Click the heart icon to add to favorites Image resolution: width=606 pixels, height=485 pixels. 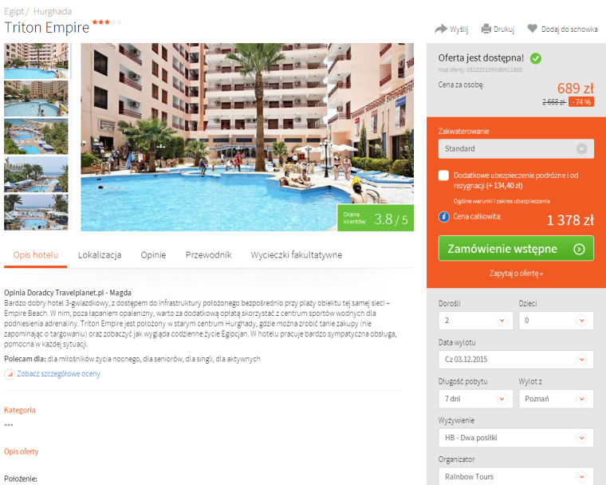click(x=532, y=28)
